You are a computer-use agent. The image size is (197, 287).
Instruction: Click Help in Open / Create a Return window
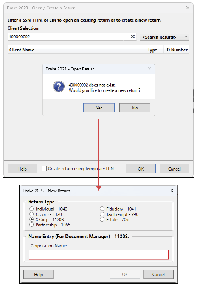[x=22, y=169]
